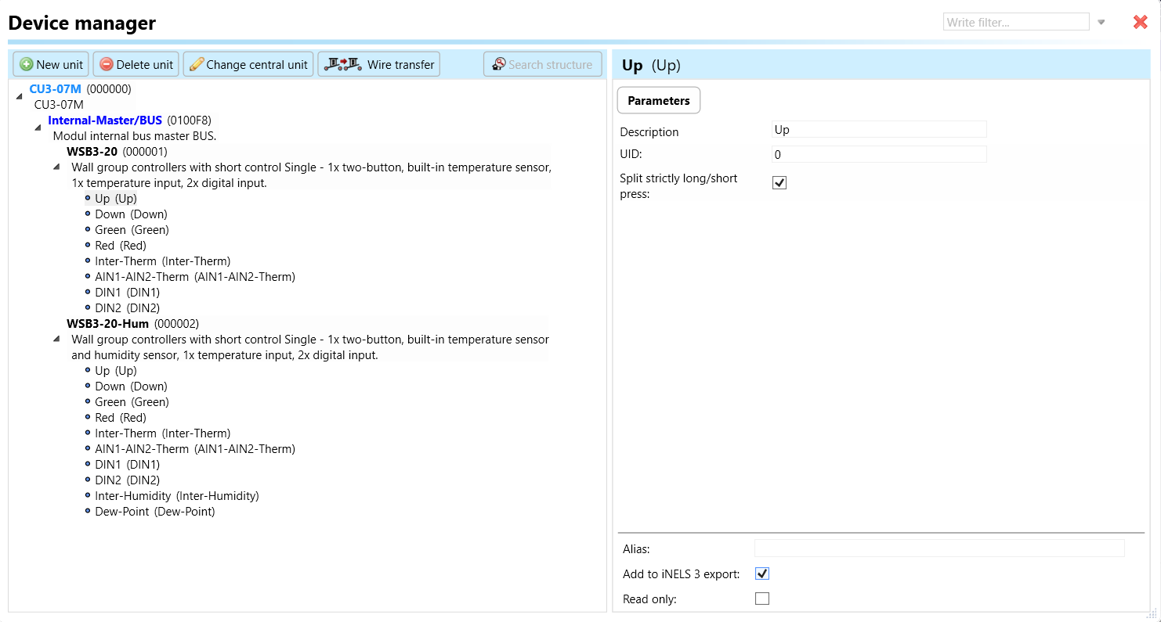Click the Change central unit pencil icon
This screenshot has width=1161, height=622.
(x=197, y=65)
